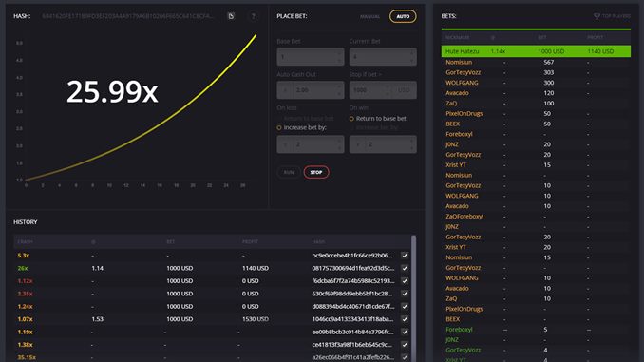The height and width of the screenshot is (362, 644).
Task: Open the USD currency selector
Action: (x=404, y=90)
